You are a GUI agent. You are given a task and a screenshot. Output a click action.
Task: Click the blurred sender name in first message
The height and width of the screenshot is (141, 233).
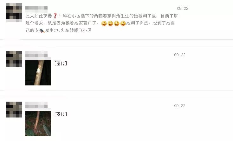(36, 8)
